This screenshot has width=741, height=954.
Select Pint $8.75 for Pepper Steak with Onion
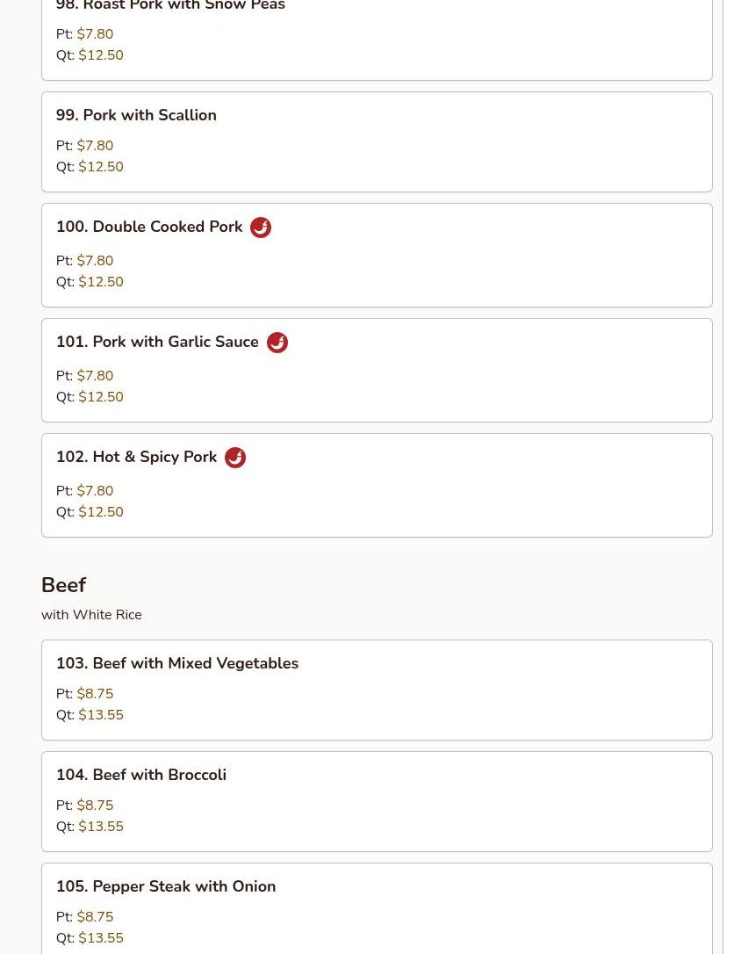click(x=95, y=917)
